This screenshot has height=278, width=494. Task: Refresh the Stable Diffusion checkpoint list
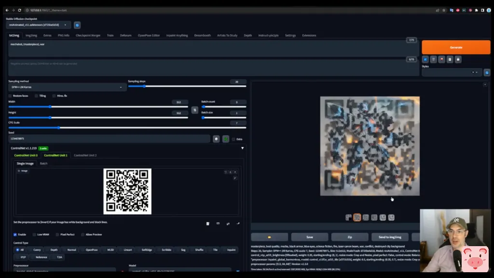tap(77, 25)
